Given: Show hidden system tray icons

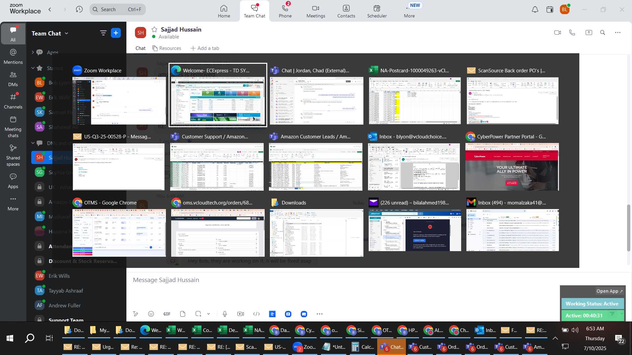Looking at the screenshot, I should 555,338.
